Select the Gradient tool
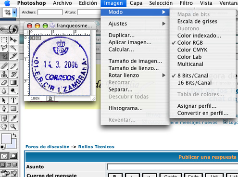Viewport: 238px width, 177px height. (13, 83)
